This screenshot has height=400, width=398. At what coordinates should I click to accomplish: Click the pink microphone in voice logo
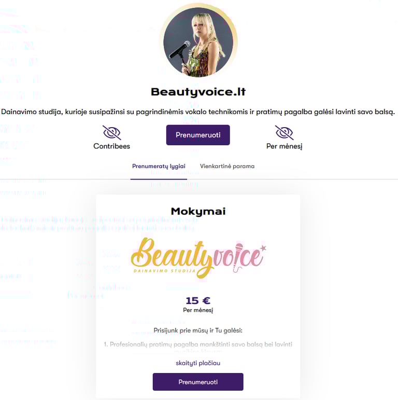point(238,257)
